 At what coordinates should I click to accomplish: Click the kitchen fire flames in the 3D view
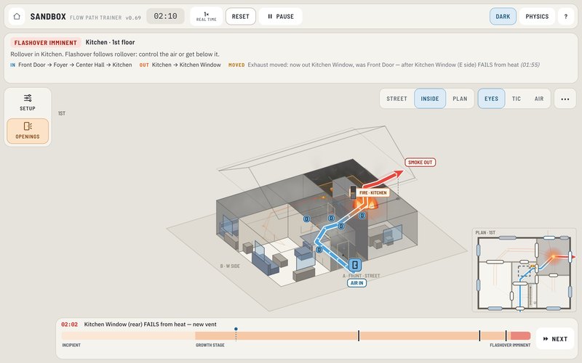pyautogui.click(x=366, y=203)
